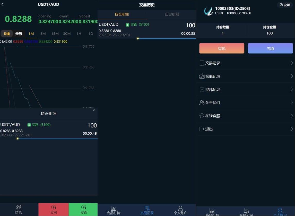
Task: Expand the 关于我们 row chevron
Action: [292, 102]
